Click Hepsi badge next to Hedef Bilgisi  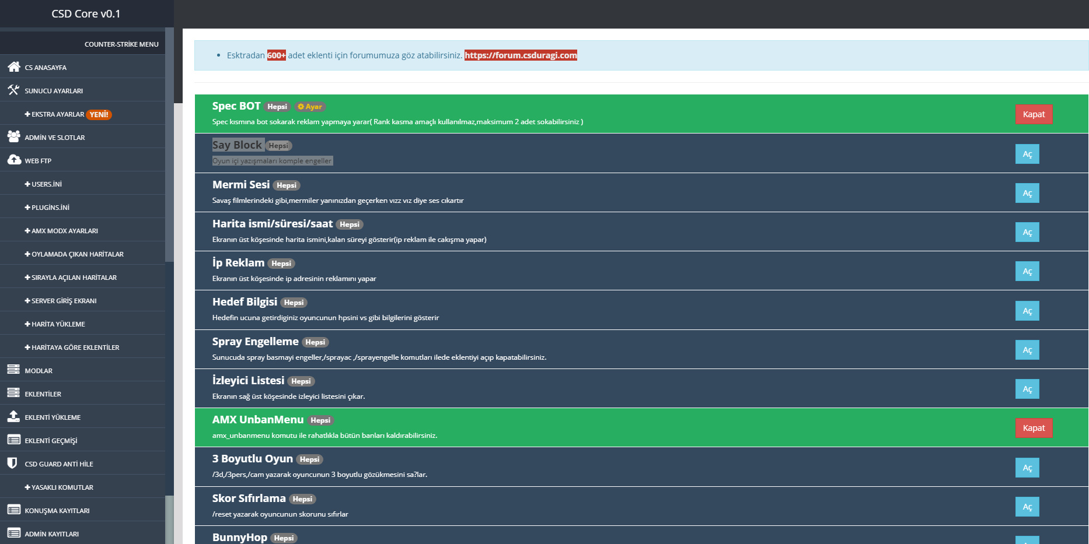(x=294, y=303)
